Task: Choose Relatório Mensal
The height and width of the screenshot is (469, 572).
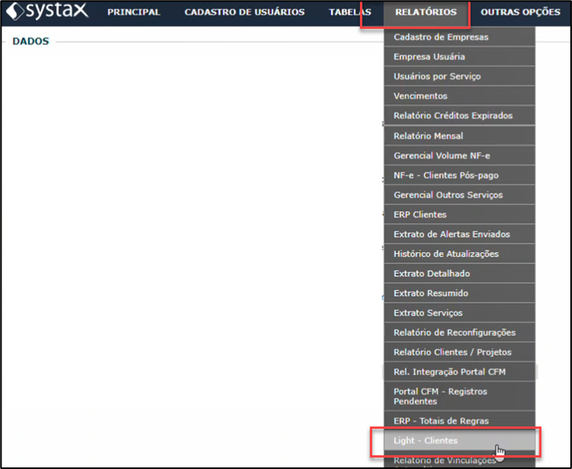Action: 460,136
